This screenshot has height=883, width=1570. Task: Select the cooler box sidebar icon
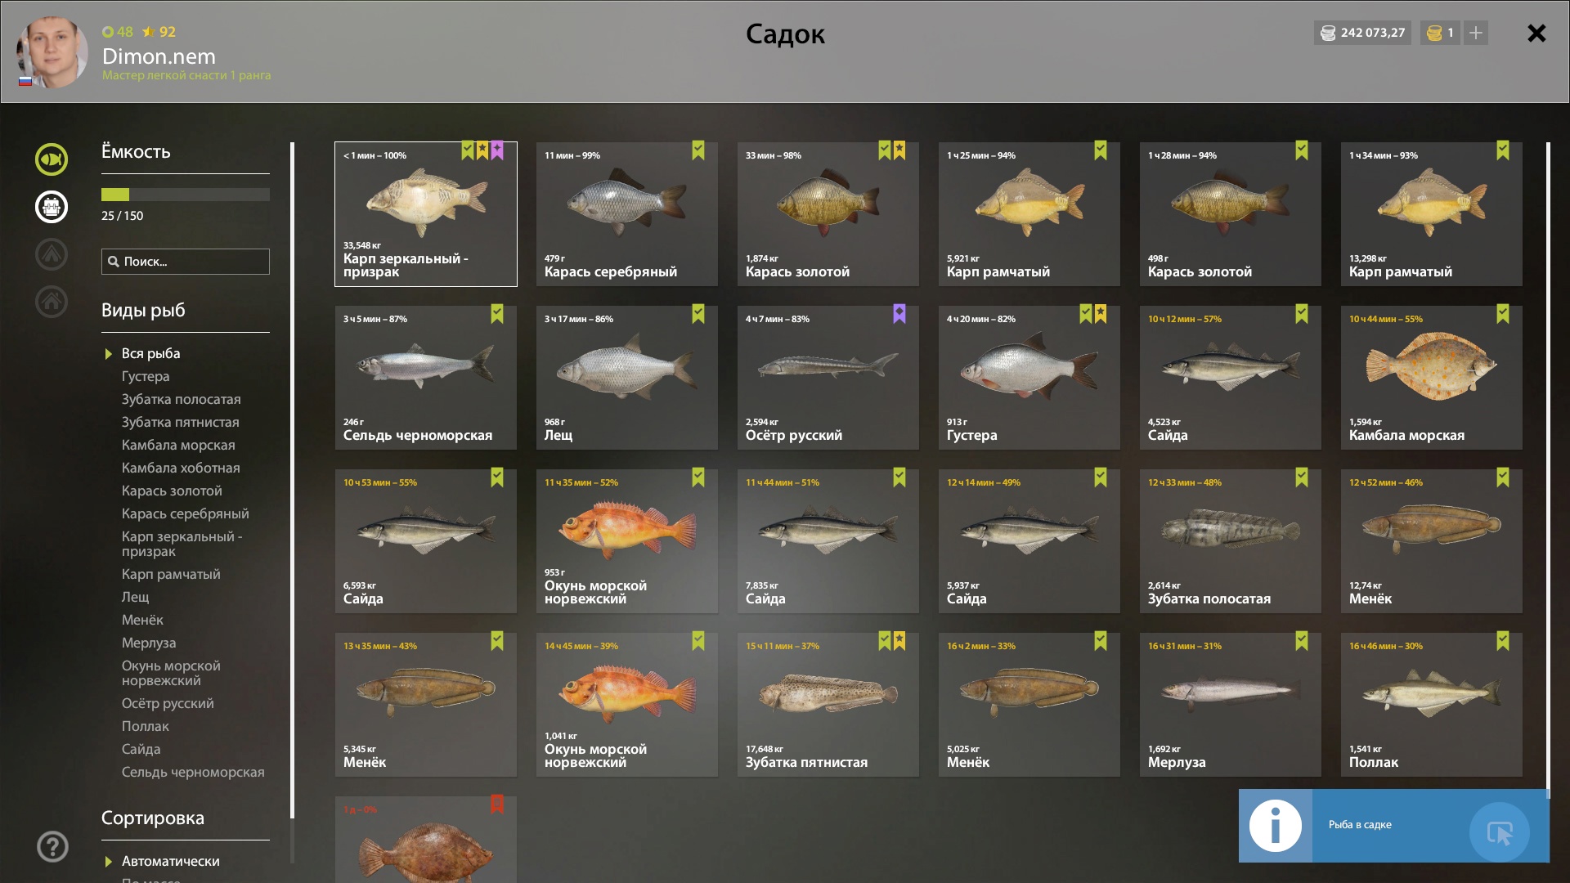pyautogui.click(x=52, y=207)
